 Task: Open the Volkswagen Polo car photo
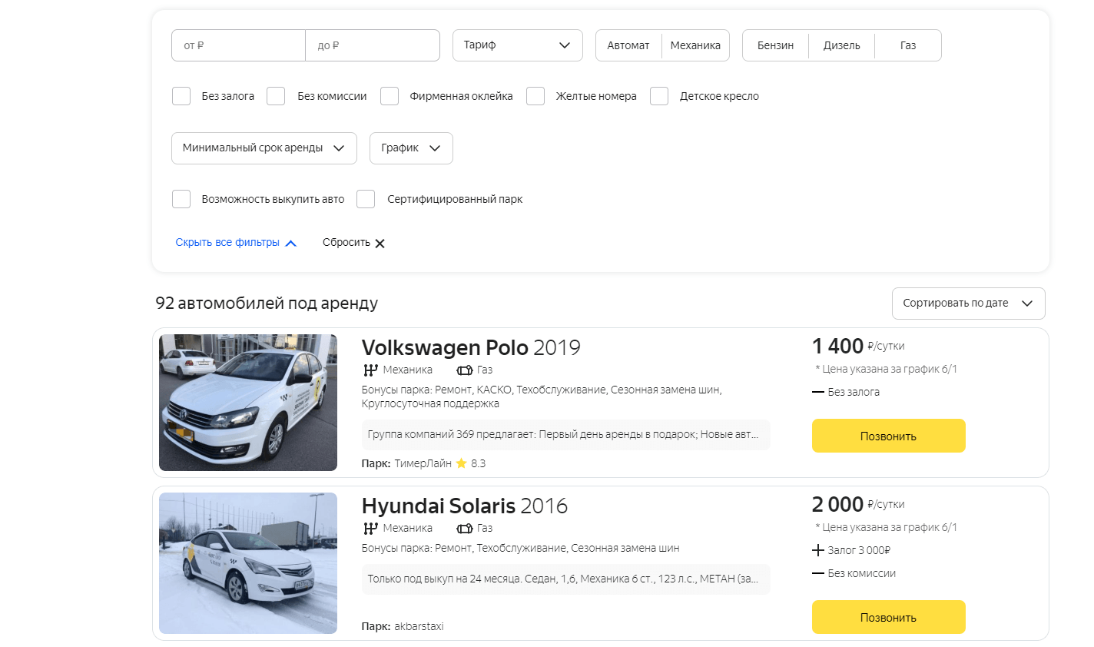click(x=248, y=403)
